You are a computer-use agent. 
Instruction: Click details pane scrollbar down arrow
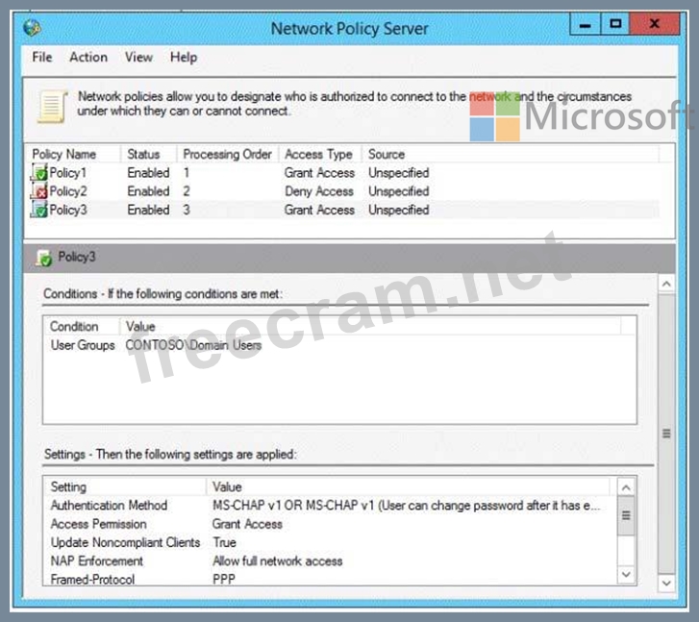(666, 583)
